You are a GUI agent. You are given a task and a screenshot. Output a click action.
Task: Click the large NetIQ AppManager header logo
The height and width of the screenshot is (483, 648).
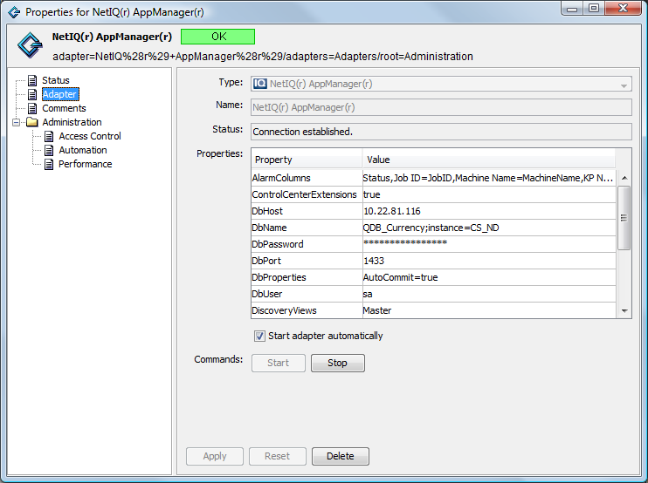(x=30, y=44)
